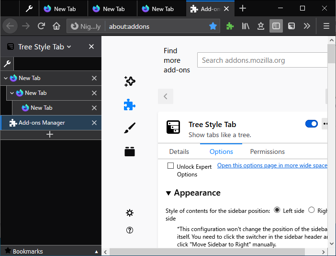Toggle the bookmark star in address bar
This screenshot has height=256, width=336.
tap(213, 26)
